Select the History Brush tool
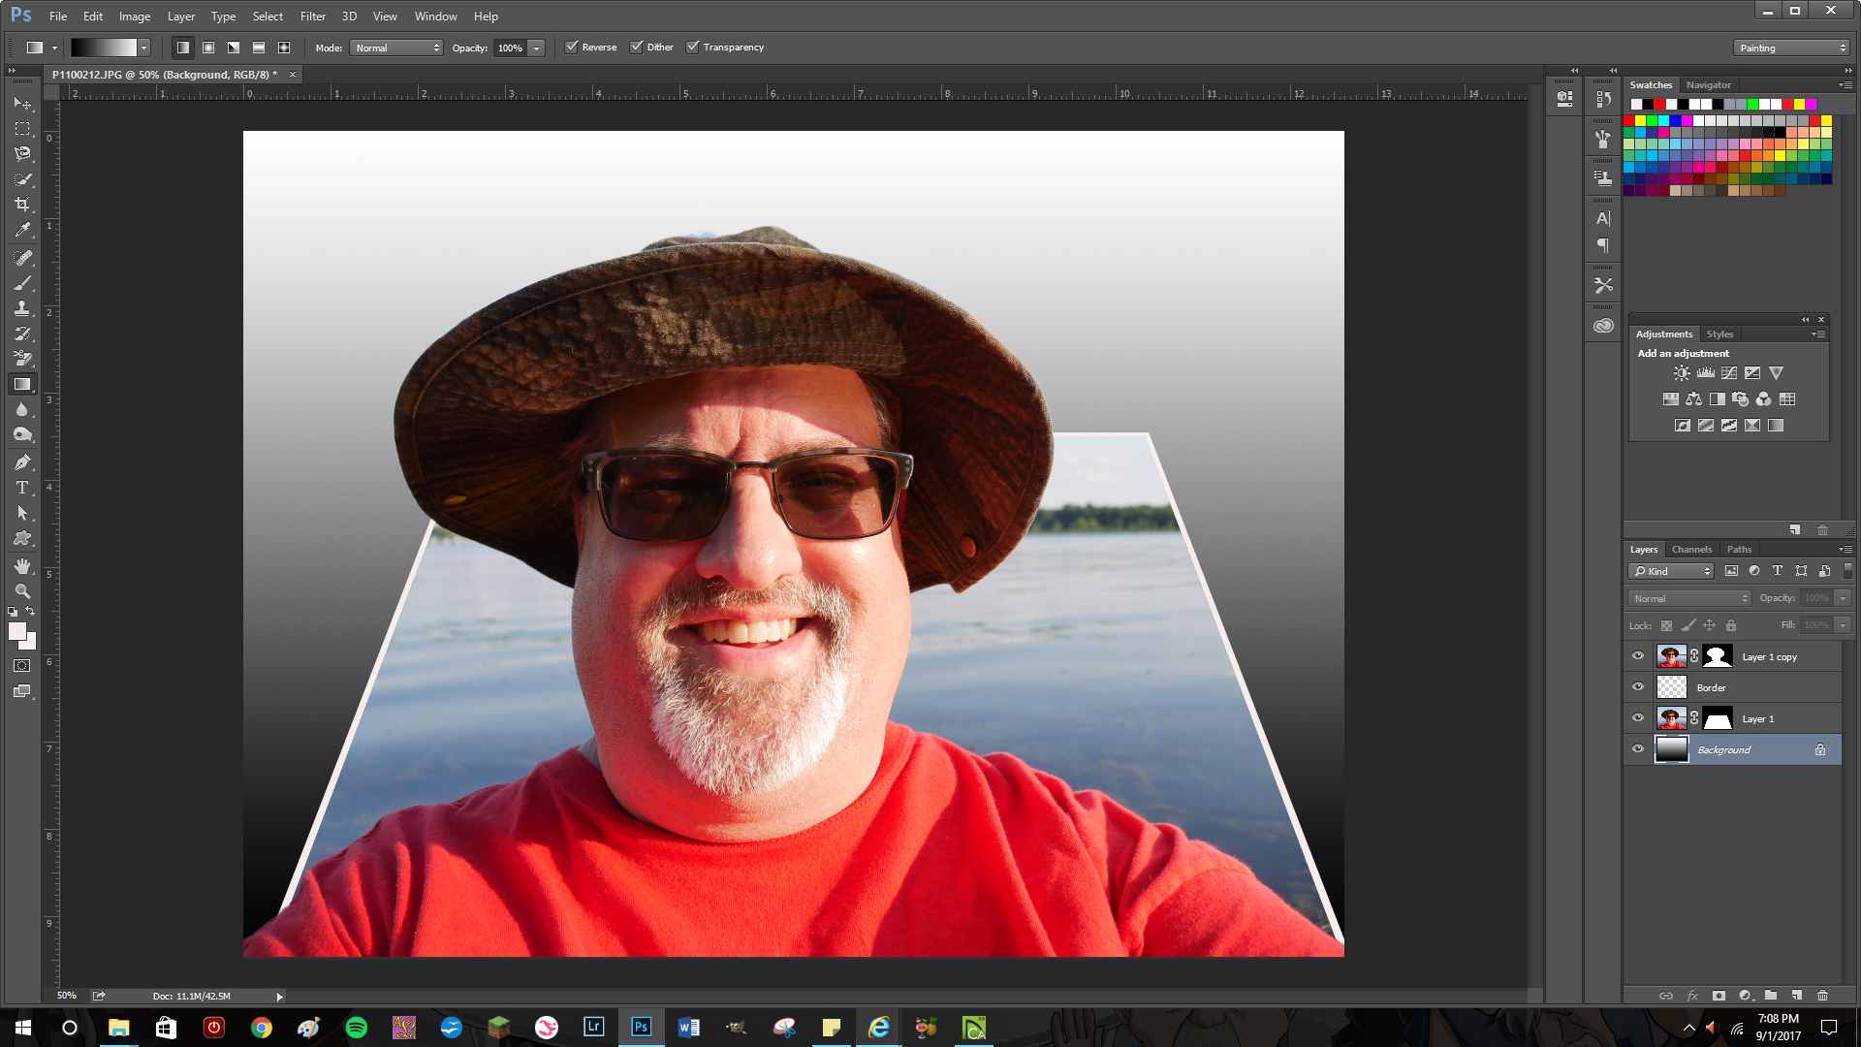This screenshot has height=1047, width=1861. pyautogui.click(x=21, y=333)
